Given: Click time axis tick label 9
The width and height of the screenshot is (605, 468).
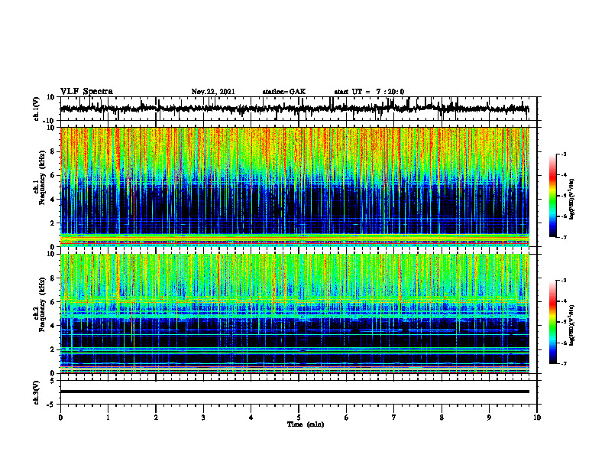Looking at the screenshot, I should click(489, 418).
